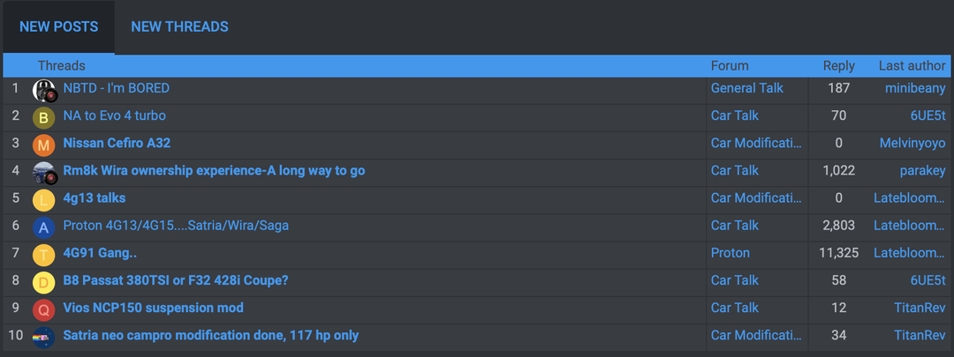The image size is (954, 357).
Task: Click blue A avatar beside Proton 4G13/4G15 thread
Action: [x=44, y=227]
